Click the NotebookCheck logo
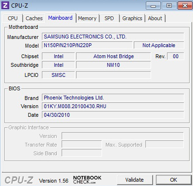This screenshot has height=186, width=193. point(87,180)
